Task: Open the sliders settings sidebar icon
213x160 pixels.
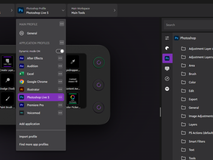Action: (167, 38)
